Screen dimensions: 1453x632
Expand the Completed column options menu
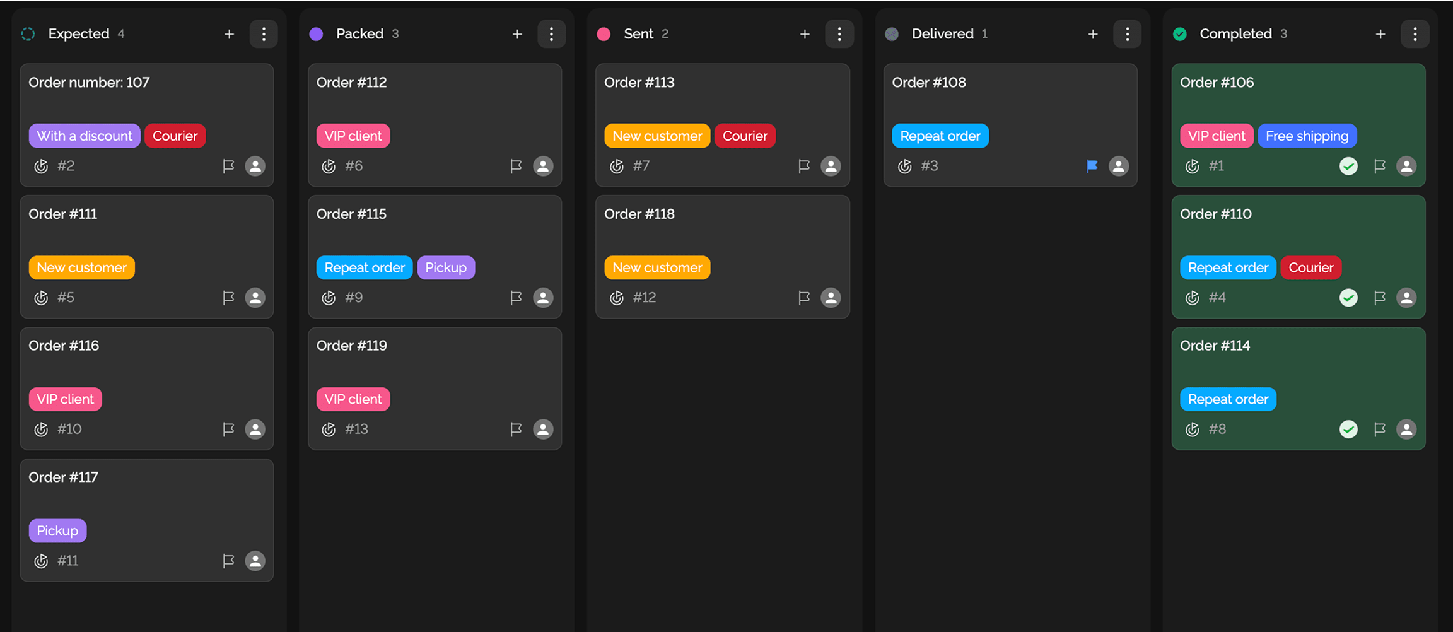(1415, 34)
